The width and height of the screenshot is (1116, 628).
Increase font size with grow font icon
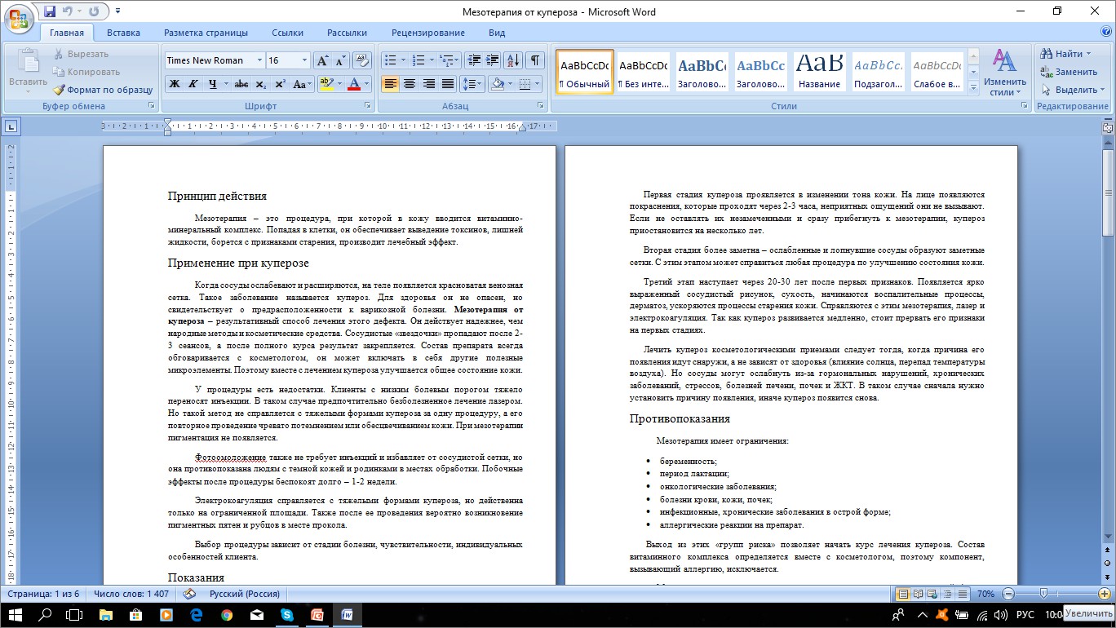(322, 60)
